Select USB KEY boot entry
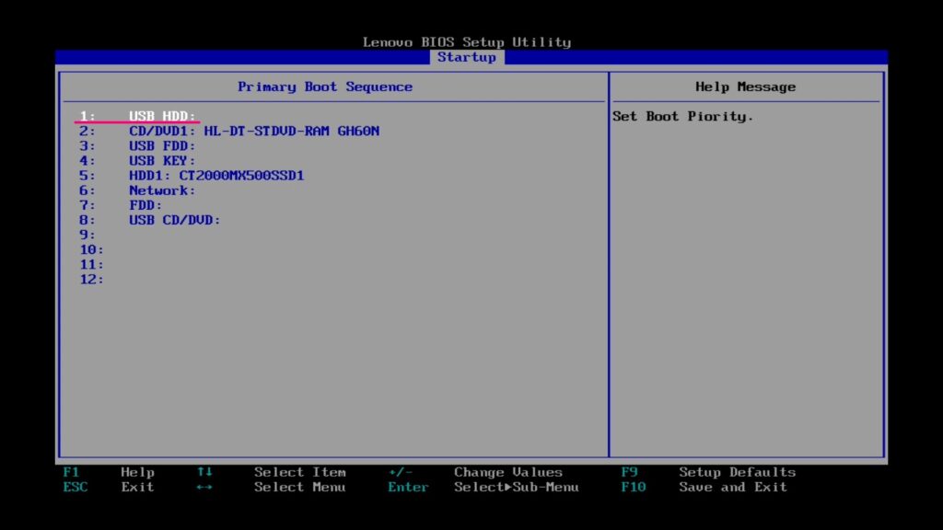 [162, 160]
